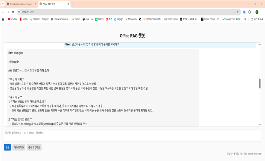Focus the question input text box

(132, 135)
